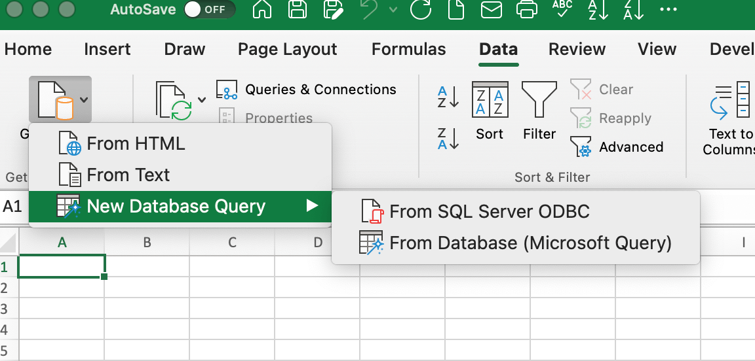Click the Refresh All icon
The width and height of the screenshot is (755, 361).
173,100
